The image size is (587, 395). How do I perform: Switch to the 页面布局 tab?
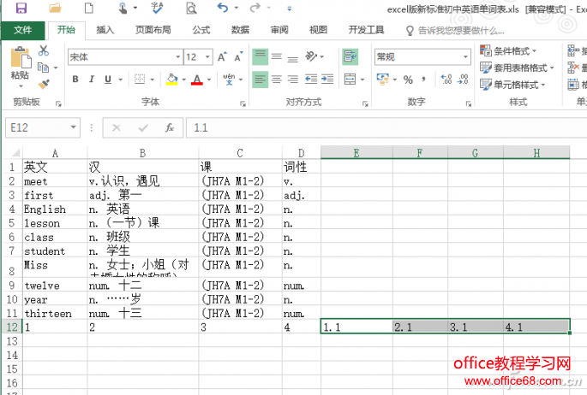(153, 30)
